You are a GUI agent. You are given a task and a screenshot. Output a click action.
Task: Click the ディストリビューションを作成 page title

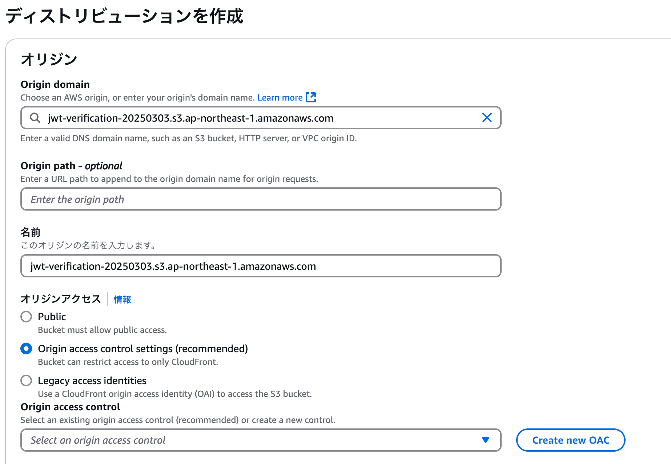coord(124,16)
